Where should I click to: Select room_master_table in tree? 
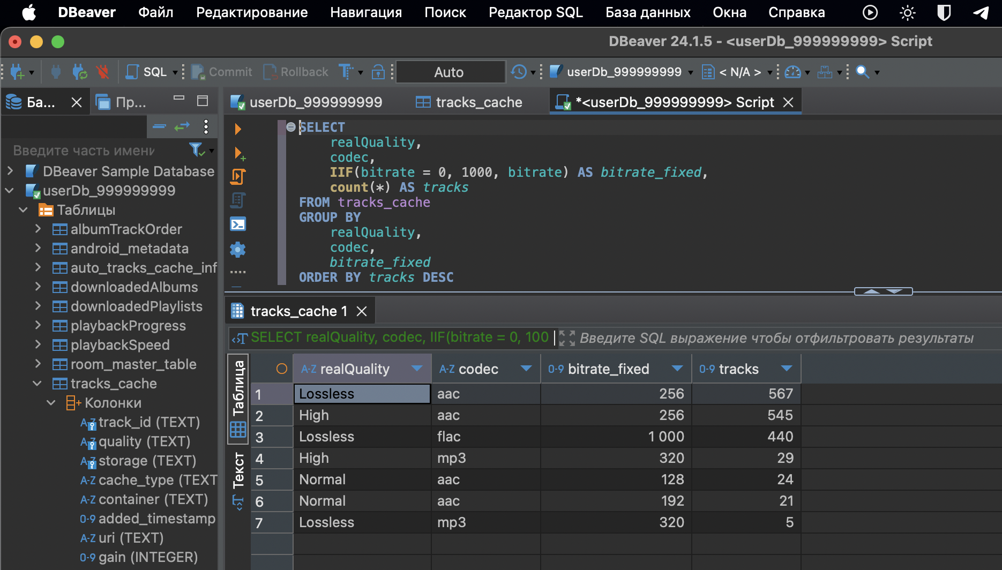[x=133, y=364]
